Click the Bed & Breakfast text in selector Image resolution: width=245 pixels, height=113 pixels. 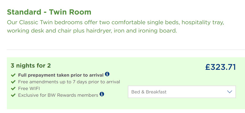tap(149, 92)
